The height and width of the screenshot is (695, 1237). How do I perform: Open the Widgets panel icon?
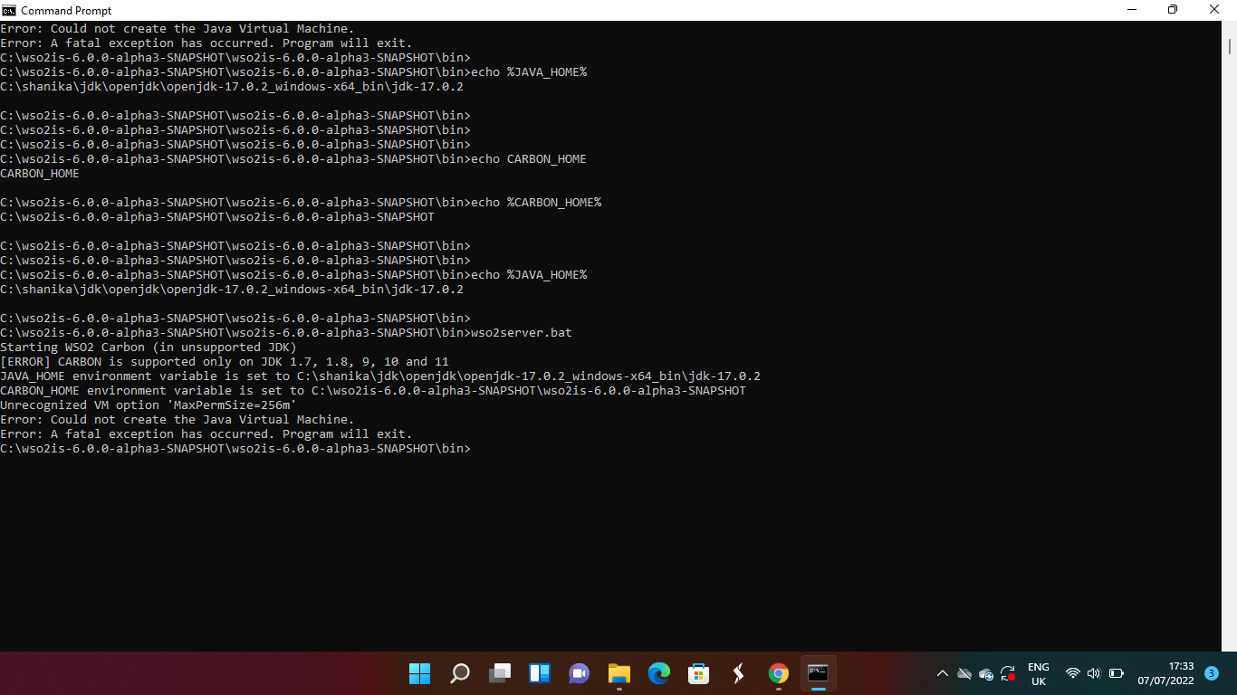tap(540, 673)
